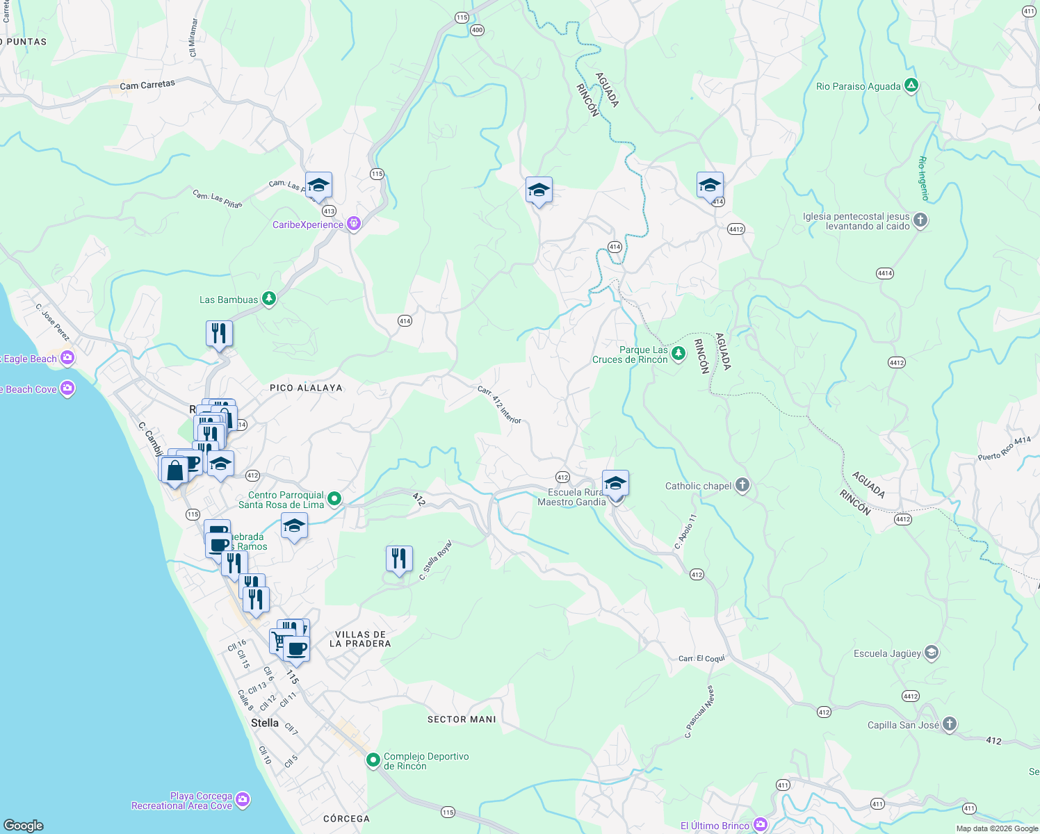Click the Las Bambuas green tree icon
Image resolution: width=1040 pixels, height=834 pixels.
pos(269,298)
